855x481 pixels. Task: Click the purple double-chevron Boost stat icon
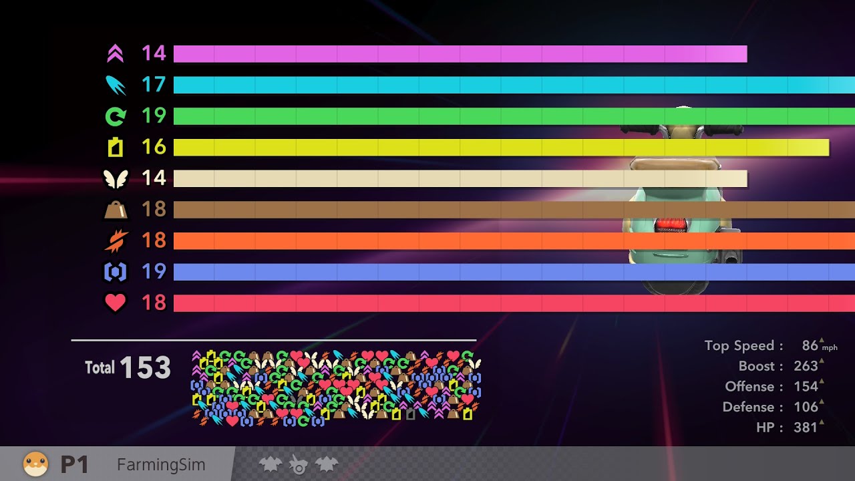[115, 53]
